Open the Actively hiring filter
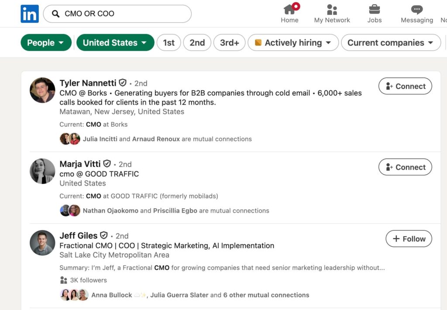This screenshot has width=447, height=310. tap(293, 42)
